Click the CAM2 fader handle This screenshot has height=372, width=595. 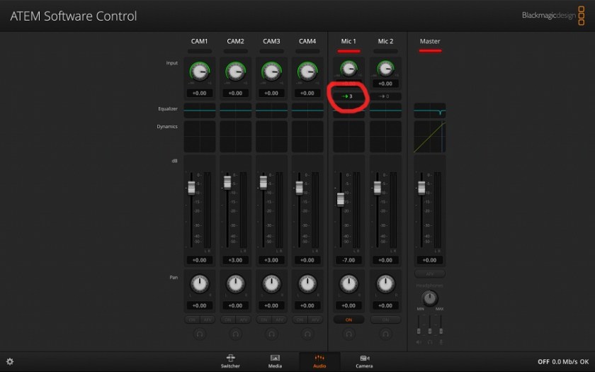coord(227,183)
